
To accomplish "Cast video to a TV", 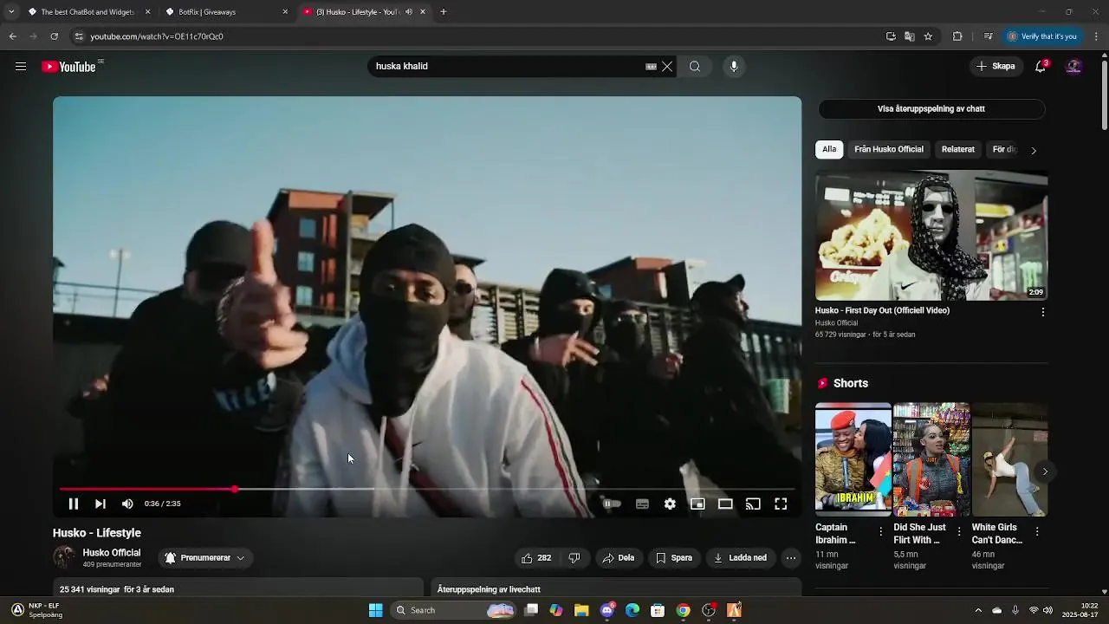I will (753, 504).
